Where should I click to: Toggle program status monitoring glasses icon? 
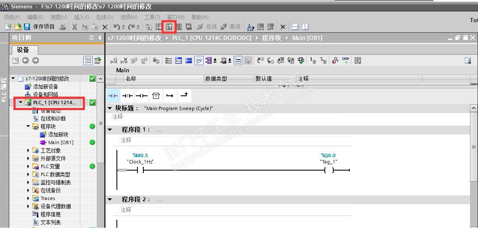[346, 60]
